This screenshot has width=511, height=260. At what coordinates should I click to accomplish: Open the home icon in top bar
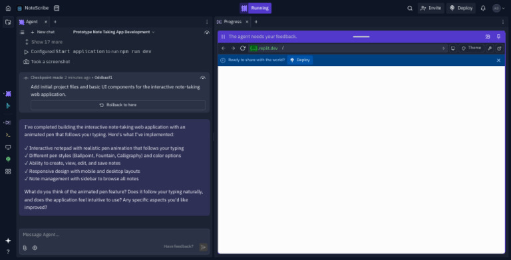click(8, 8)
